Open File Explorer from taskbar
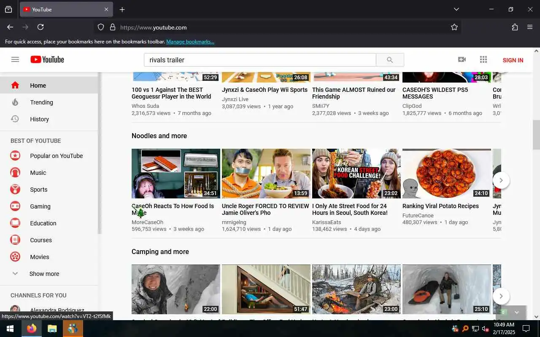Viewport: 540px width, 337px height. pyautogui.click(x=52, y=329)
